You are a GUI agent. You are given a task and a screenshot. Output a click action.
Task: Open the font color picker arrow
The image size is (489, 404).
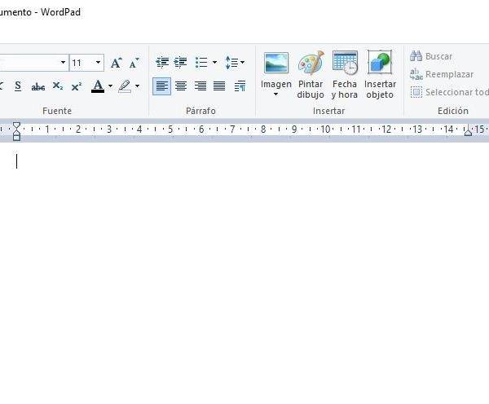110,86
